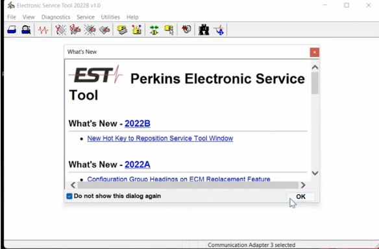Click the binoculars icon in toolbar
379x249 pixels.
coord(204,30)
